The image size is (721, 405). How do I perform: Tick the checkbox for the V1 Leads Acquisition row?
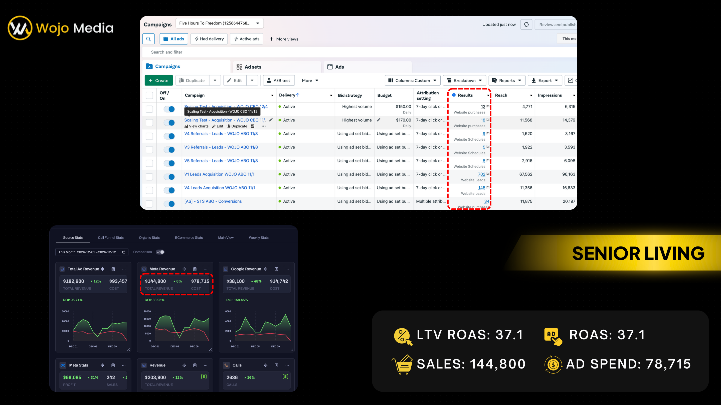(149, 177)
